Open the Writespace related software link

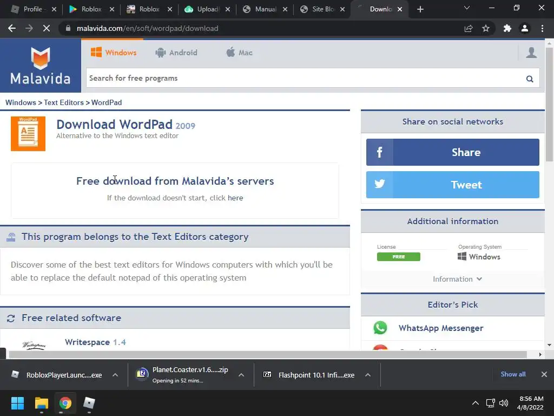pos(95,342)
